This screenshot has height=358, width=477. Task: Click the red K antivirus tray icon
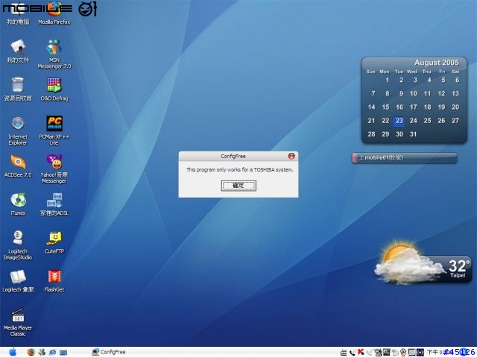(361, 352)
